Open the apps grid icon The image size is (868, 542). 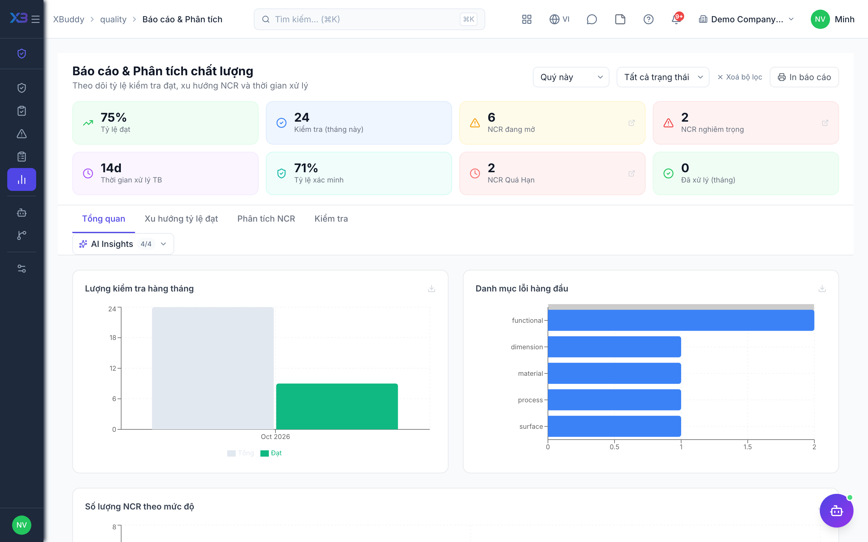click(x=527, y=19)
